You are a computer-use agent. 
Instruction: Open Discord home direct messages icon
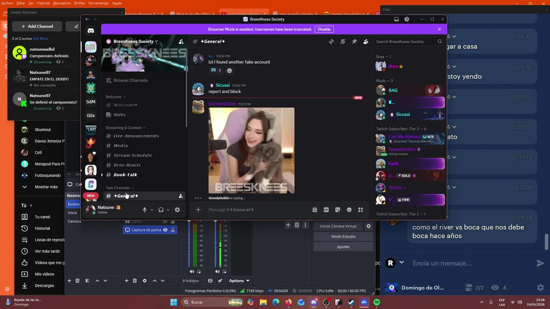(91, 31)
